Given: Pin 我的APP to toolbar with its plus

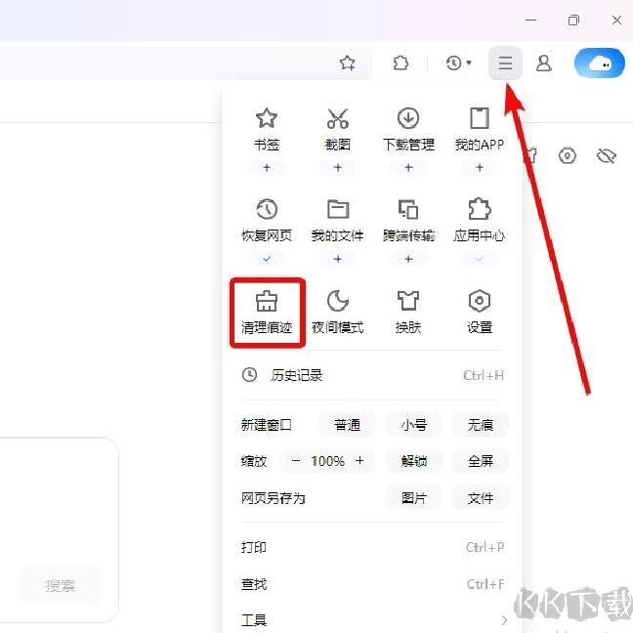Looking at the screenshot, I should click(x=480, y=168).
